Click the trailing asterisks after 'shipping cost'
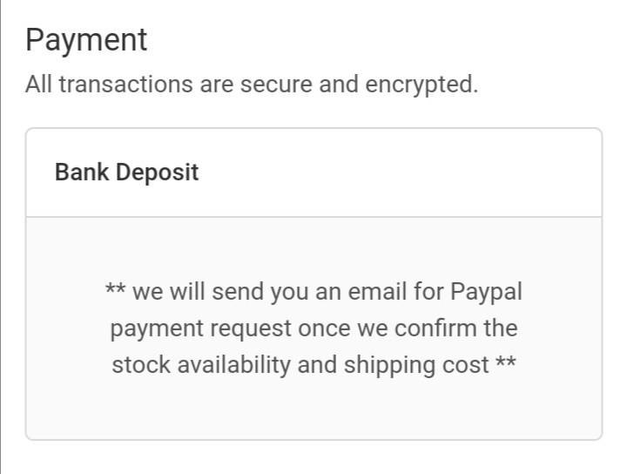 click(506, 365)
